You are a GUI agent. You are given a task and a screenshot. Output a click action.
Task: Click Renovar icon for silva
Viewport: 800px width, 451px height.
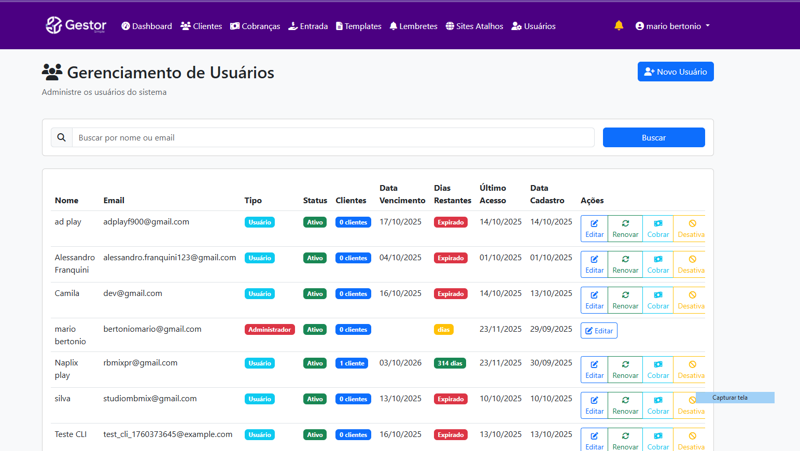click(625, 400)
